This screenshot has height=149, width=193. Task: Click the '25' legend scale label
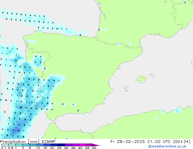[59, 148]
